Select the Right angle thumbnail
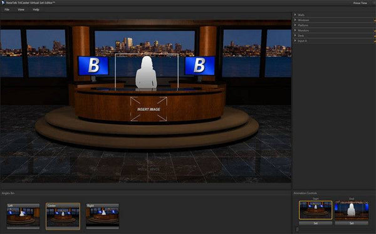The width and height of the screenshot is (376, 234). coord(102,215)
